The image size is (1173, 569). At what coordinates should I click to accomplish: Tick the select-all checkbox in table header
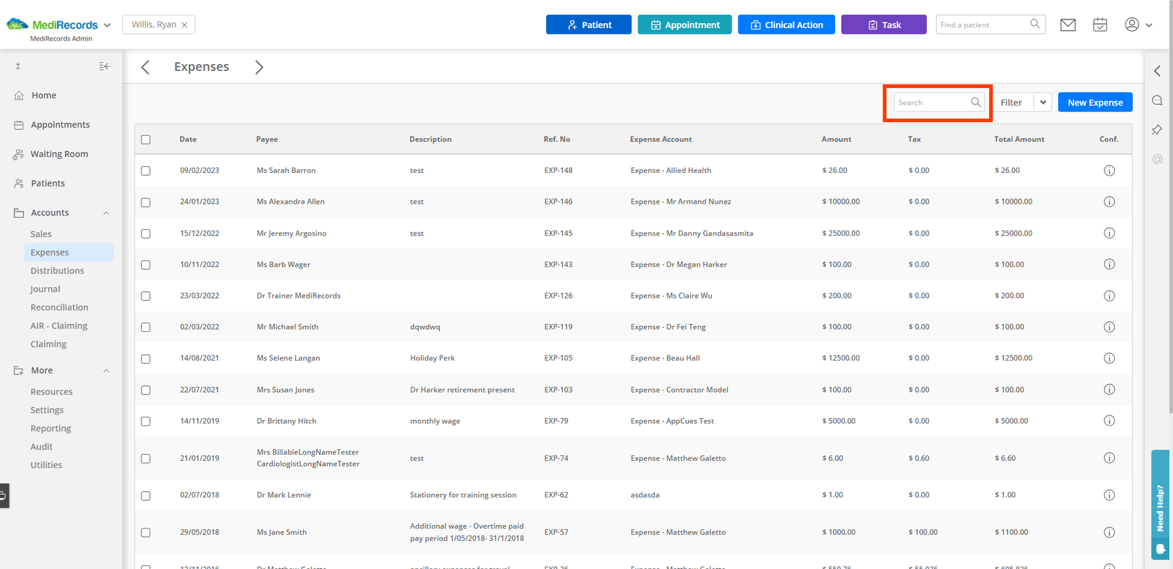[146, 140]
